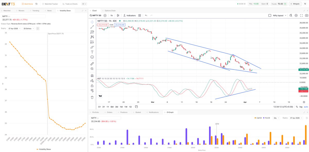
Task: Open the chart settings gear icon
Action: tap(296, 15)
